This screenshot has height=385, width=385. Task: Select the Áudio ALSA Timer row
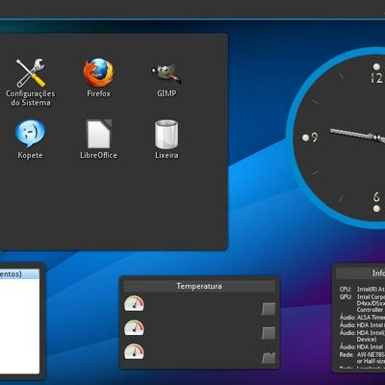click(362, 318)
